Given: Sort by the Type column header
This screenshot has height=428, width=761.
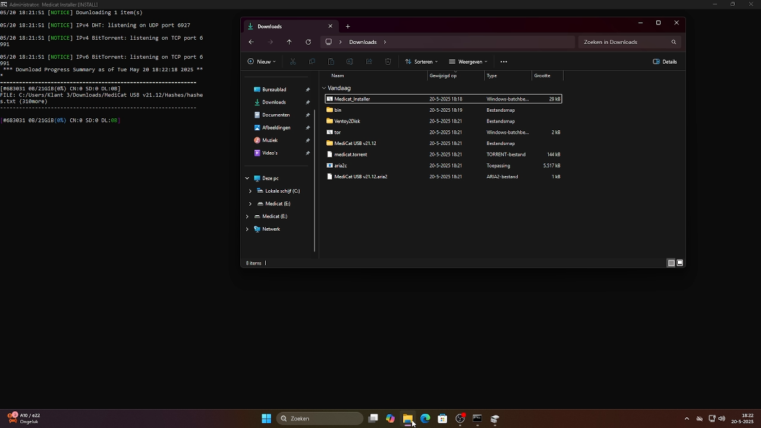Looking at the screenshot, I should point(508,75).
